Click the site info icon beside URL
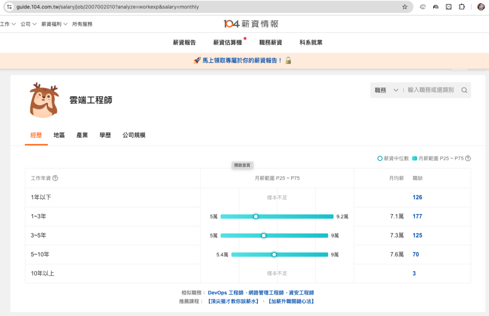 9,7
